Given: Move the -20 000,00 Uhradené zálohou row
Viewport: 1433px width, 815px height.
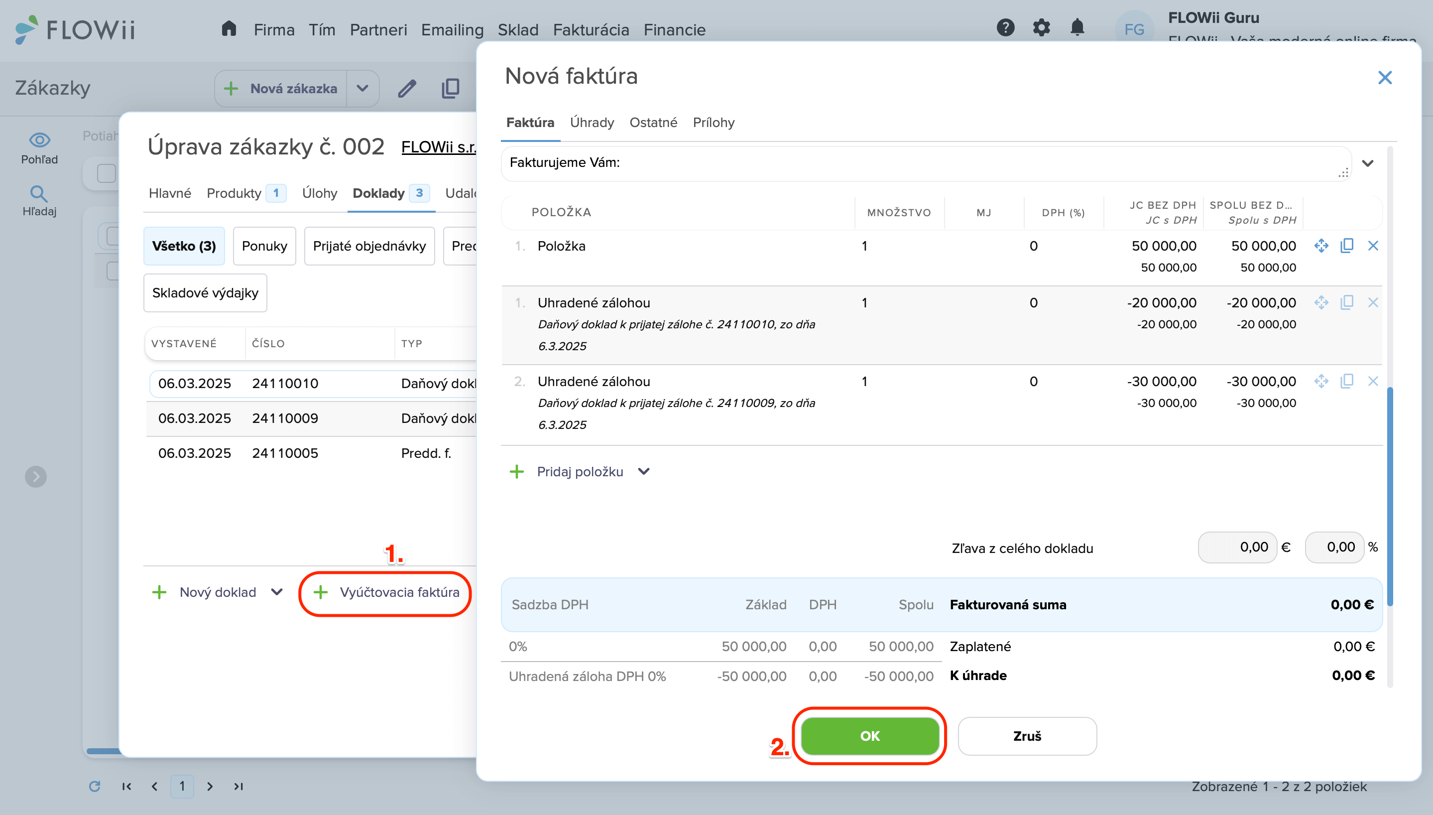Looking at the screenshot, I should (1321, 302).
